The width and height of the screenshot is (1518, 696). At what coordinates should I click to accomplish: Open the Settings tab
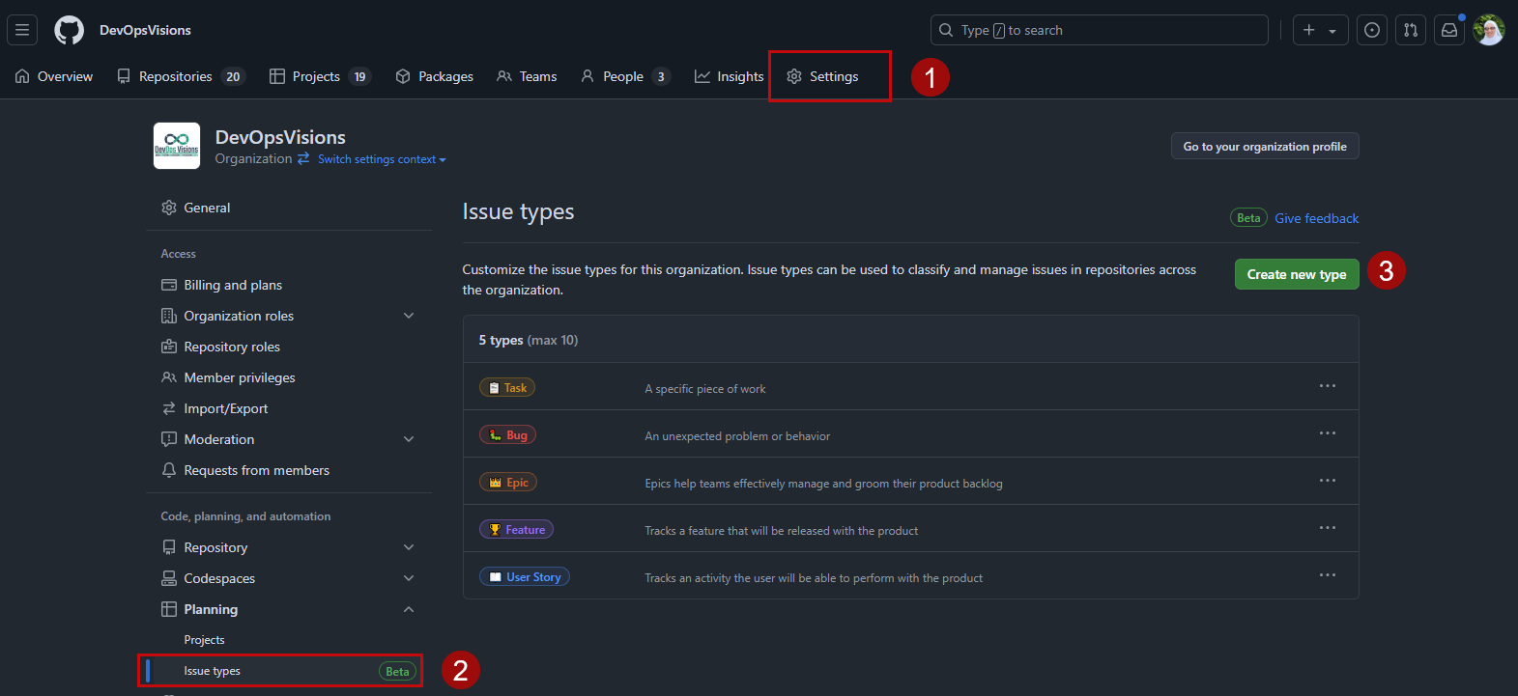coord(823,76)
